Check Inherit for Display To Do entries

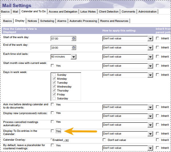pyautogui.click(x=158, y=134)
